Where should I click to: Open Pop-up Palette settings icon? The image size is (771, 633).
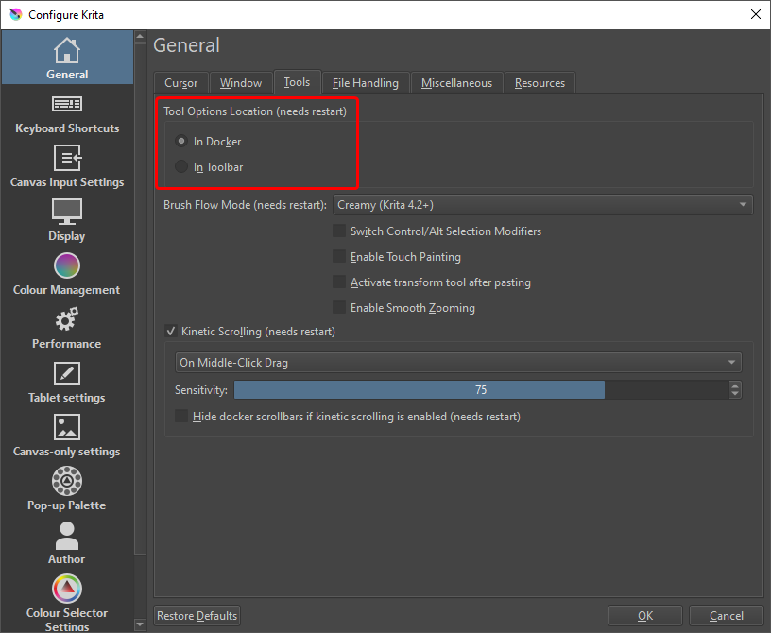point(67,481)
